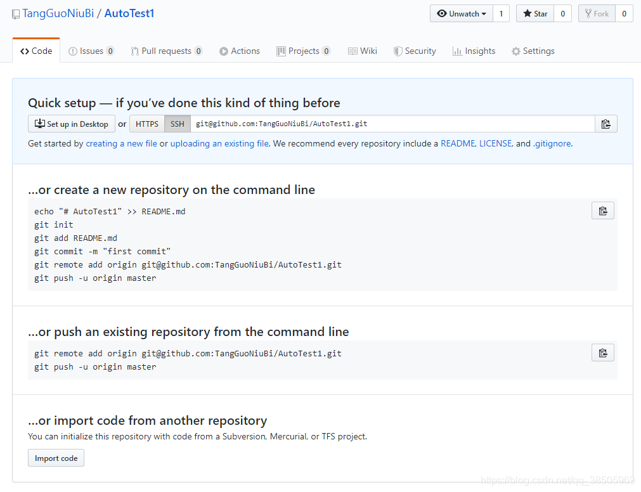Click the Import code button
Image resolution: width=641 pixels, height=492 pixels.
(x=56, y=458)
